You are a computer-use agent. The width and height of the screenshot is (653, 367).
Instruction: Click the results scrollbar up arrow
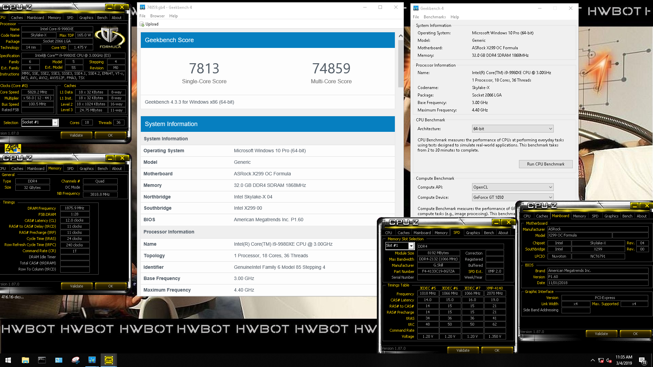(x=401, y=36)
